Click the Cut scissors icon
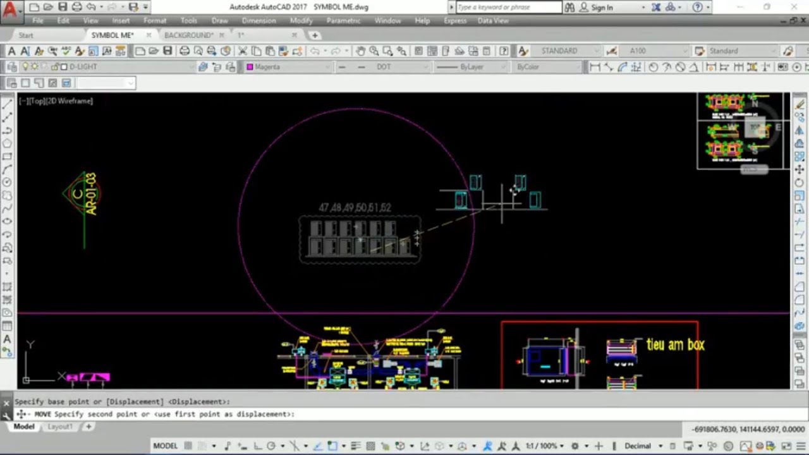Screen dimensions: 809x455 tap(243, 51)
